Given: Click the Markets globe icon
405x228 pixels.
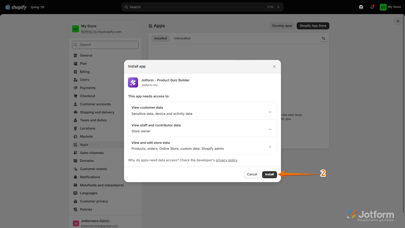Looking at the screenshot, I should (x=75, y=137).
